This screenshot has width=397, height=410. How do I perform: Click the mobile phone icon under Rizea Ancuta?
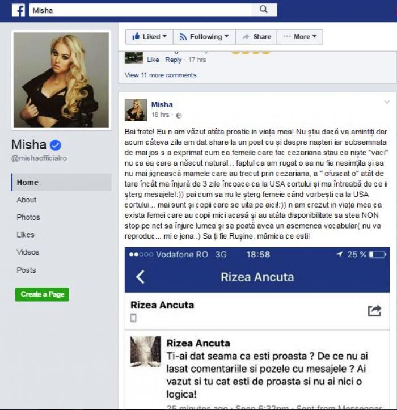point(133,318)
